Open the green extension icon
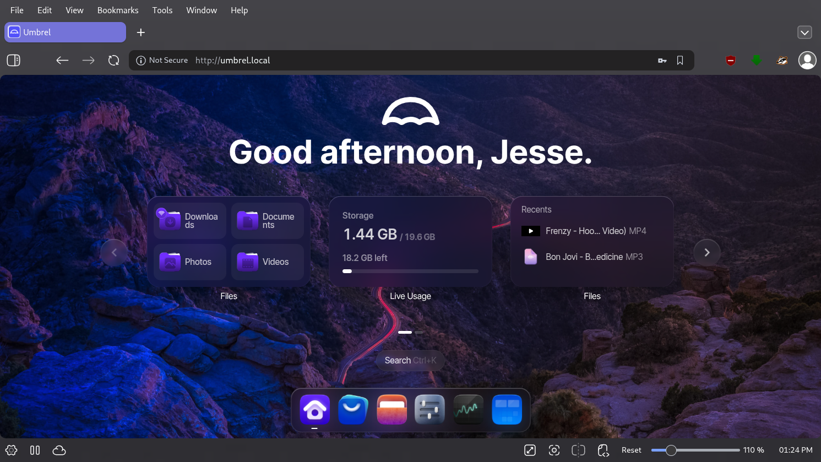Viewport: 821px width, 462px height. 757,60
